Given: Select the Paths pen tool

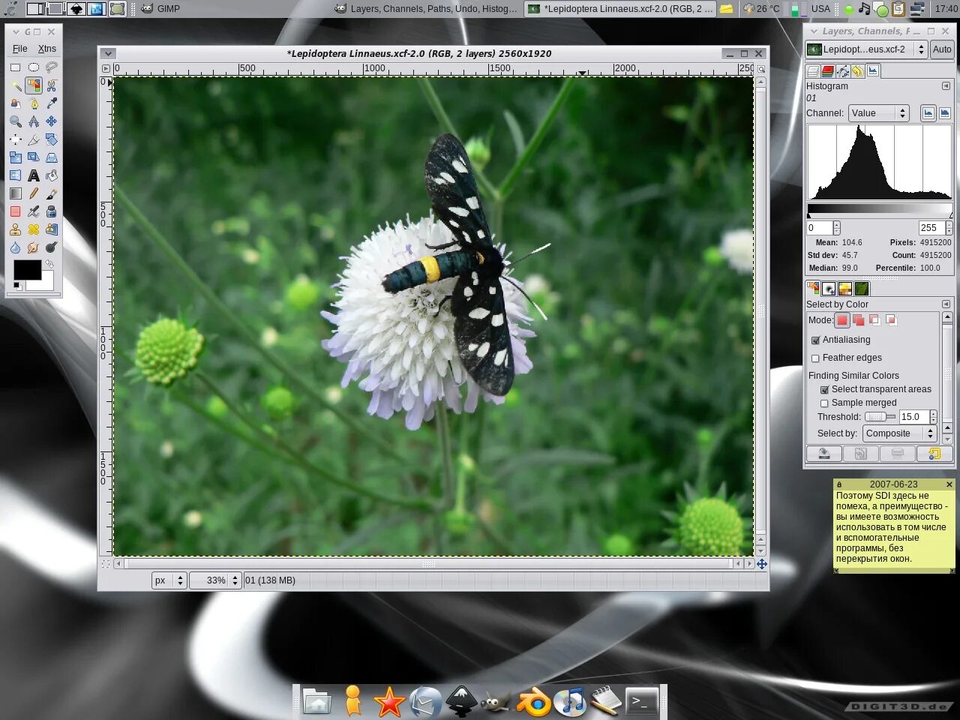Looking at the screenshot, I should 33,103.
